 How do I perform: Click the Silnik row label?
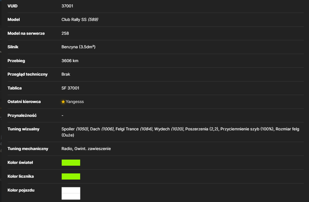[13, 47]
